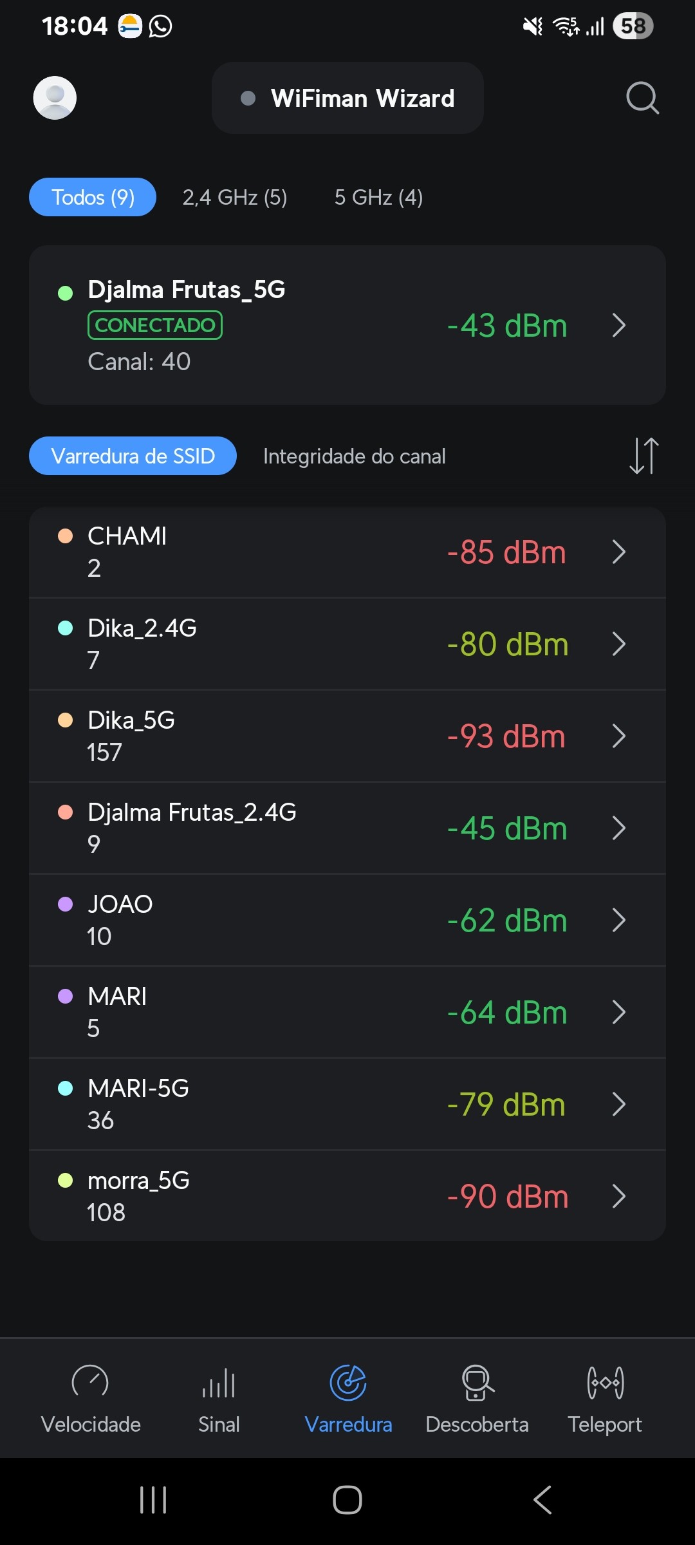Open the Descoberta device discovery tab
Image resolution: width=695 pixels, height=1545 pixels.
pyautogui.click(x=477, y=1394)
